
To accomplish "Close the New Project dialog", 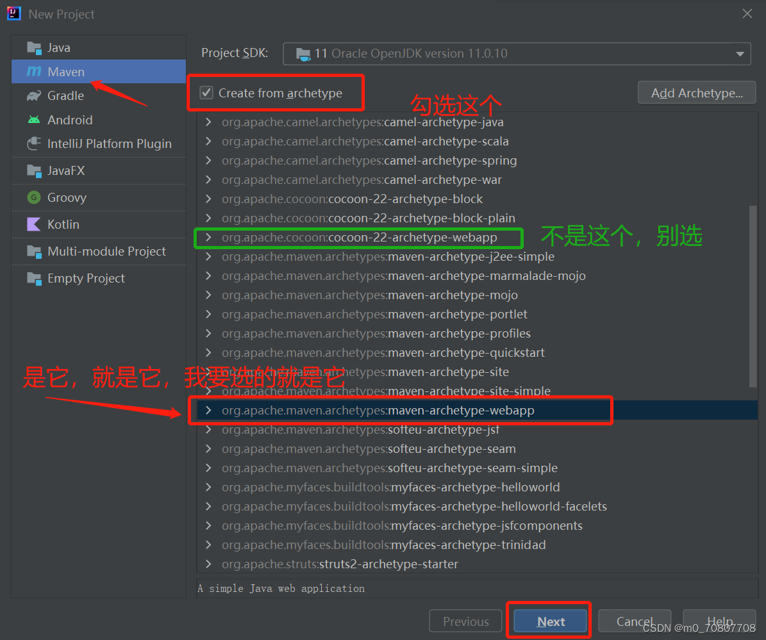I will tap(747, 13).
